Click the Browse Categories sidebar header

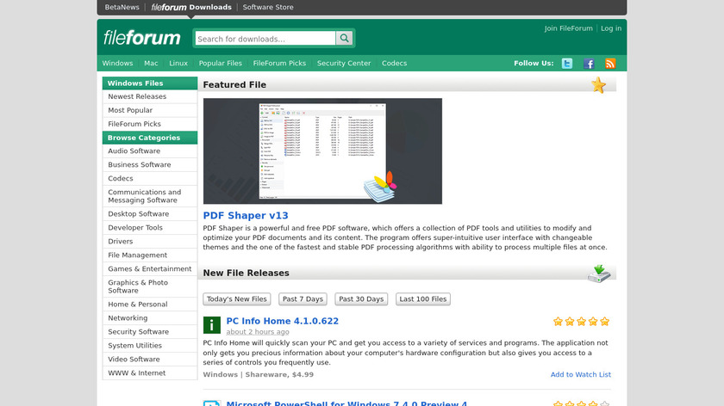point(150,138)
